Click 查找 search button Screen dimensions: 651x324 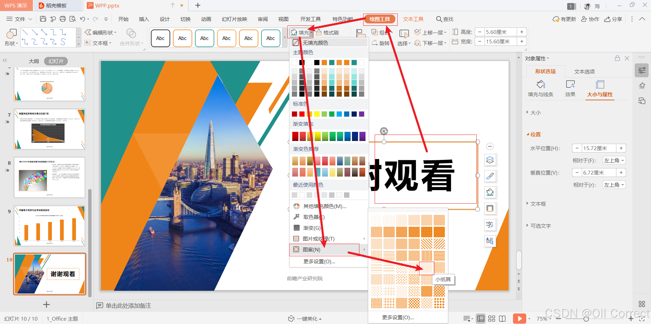[445, 19]
